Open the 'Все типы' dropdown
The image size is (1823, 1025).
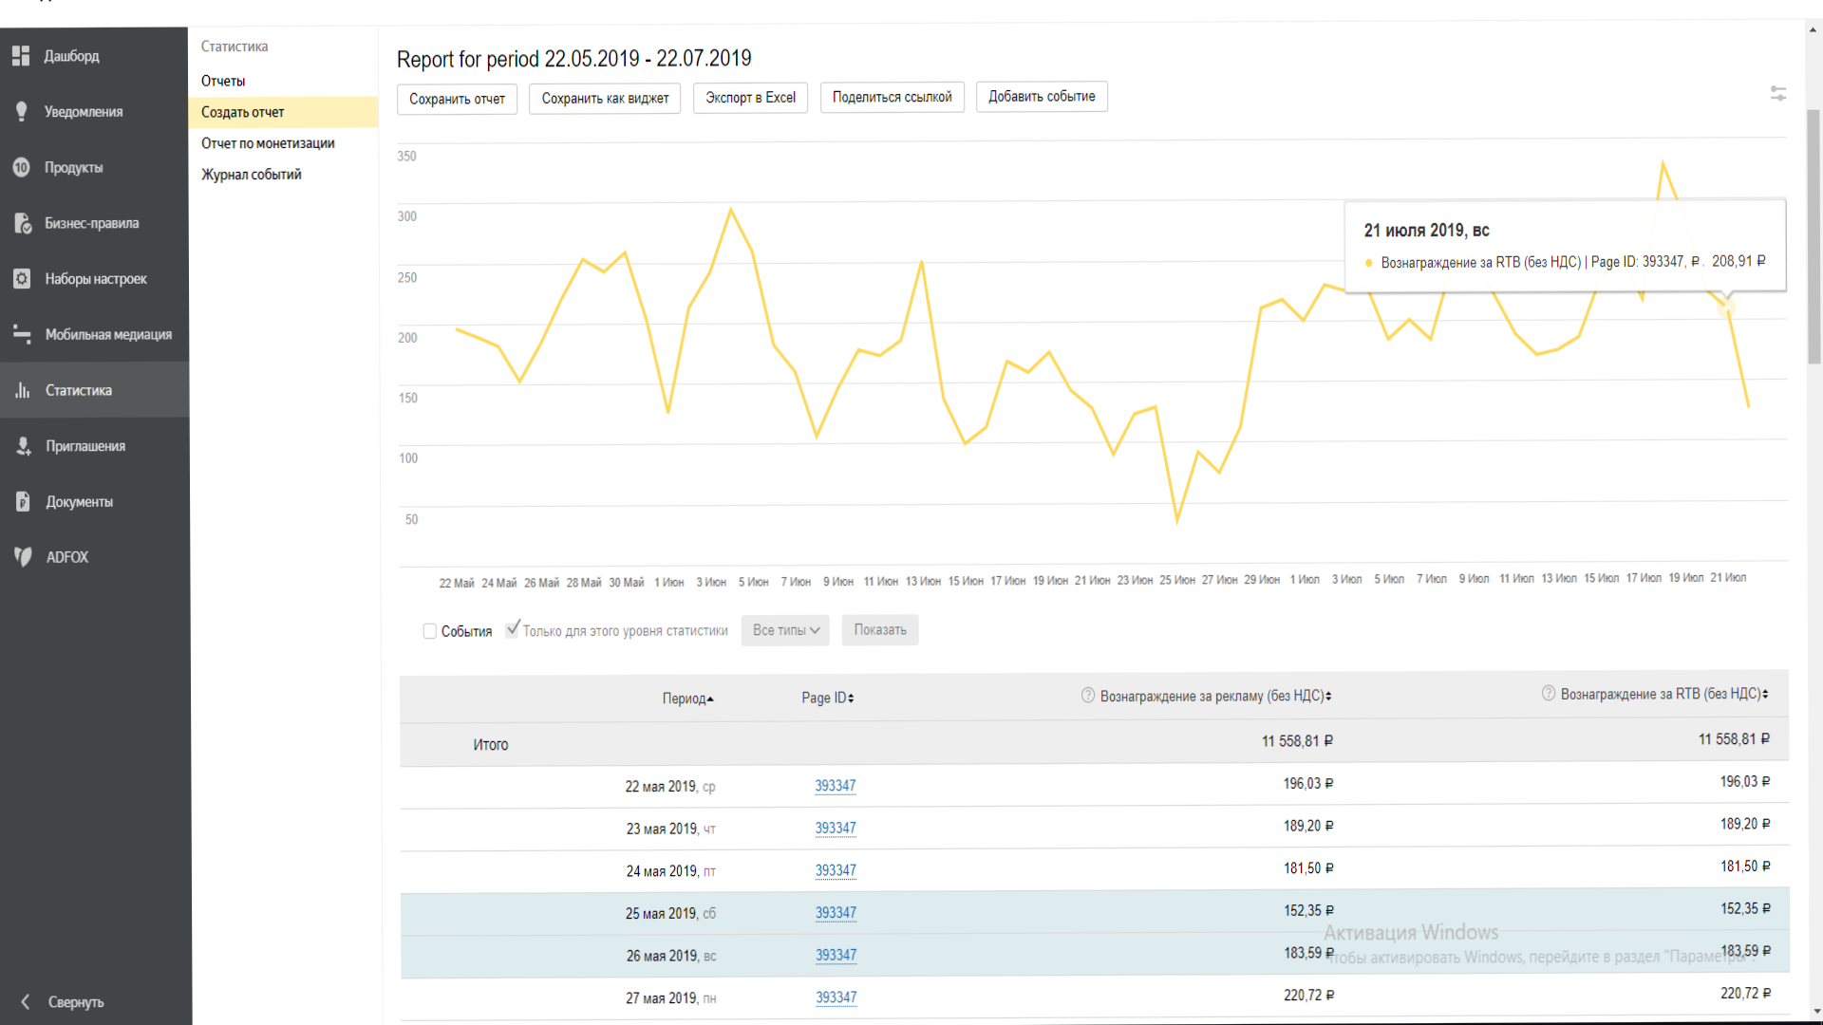[785, 630]
